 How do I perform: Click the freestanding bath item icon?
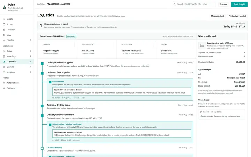pos(202,46)
